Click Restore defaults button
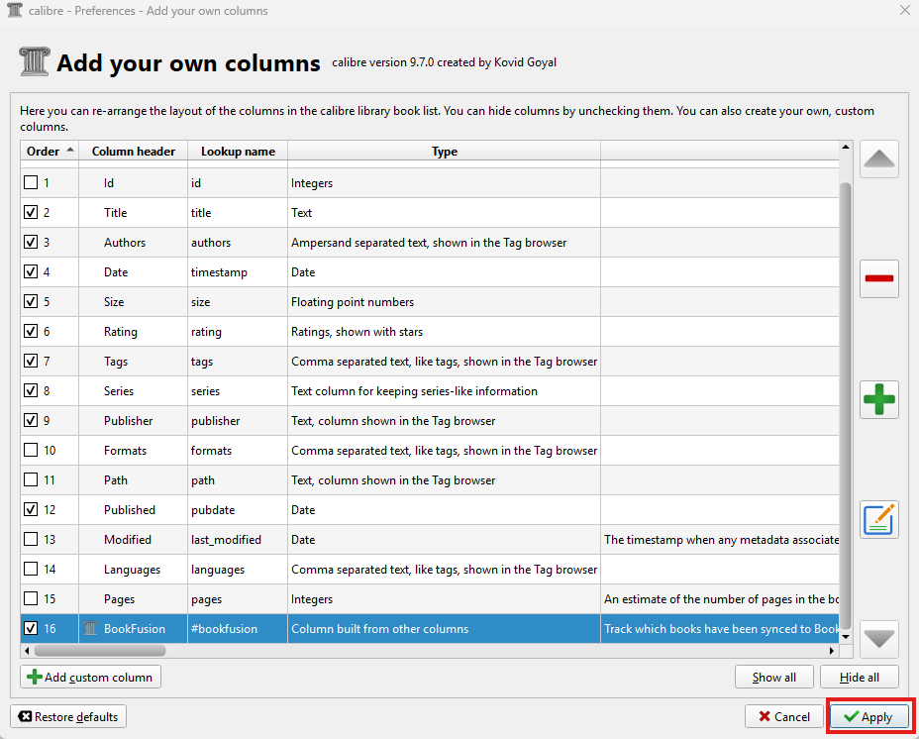Viewport: 919px width, 739px height. [68, 717]
